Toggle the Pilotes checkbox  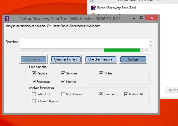101,73
